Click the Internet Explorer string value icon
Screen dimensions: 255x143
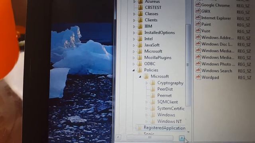(x=198, y=17)
